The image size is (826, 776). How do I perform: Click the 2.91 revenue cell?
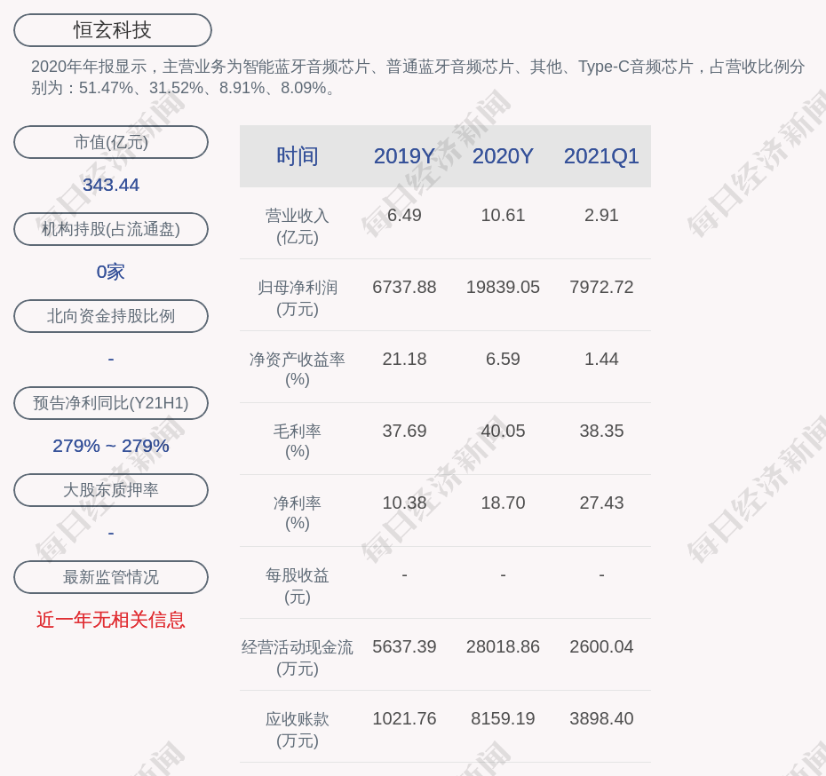(601, 215)
